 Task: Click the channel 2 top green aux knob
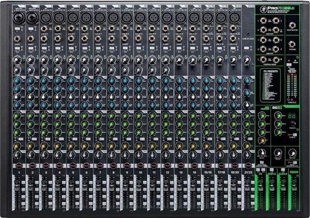pos(30,116)
